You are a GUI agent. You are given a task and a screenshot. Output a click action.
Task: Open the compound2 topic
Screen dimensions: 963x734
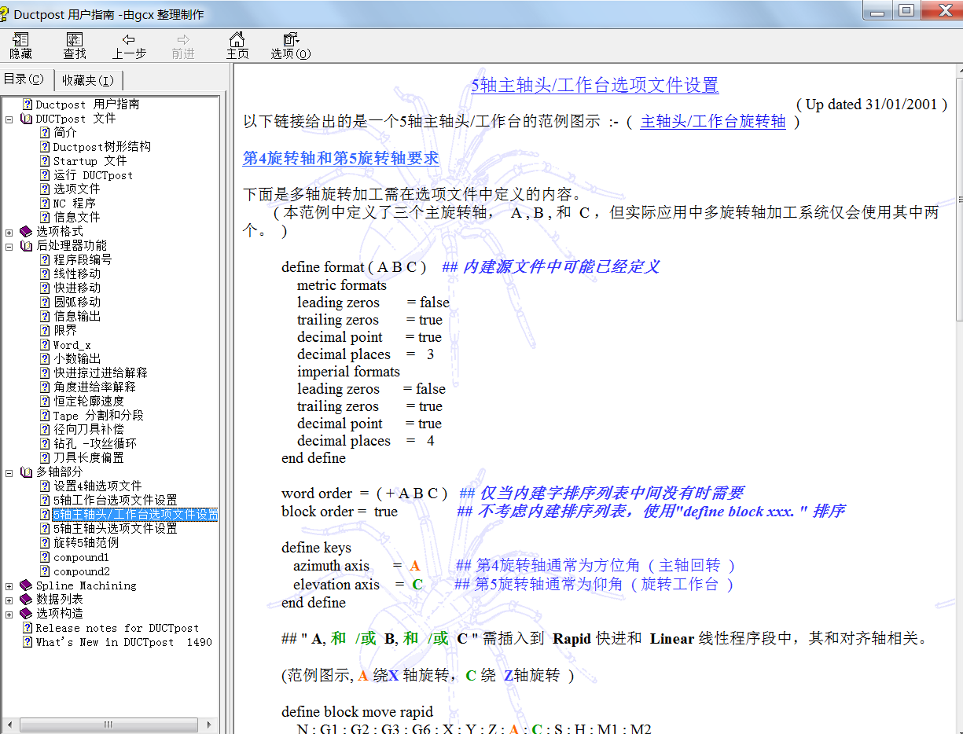[82, 571]
